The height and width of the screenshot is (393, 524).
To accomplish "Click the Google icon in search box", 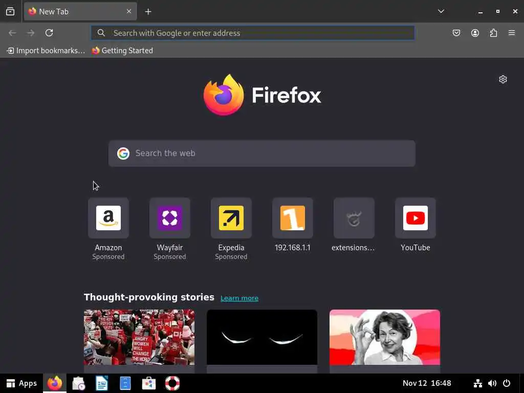I will (x=123, y=154).
